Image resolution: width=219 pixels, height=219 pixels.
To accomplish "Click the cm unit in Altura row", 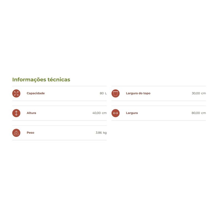I will click(x=104, y=113).
